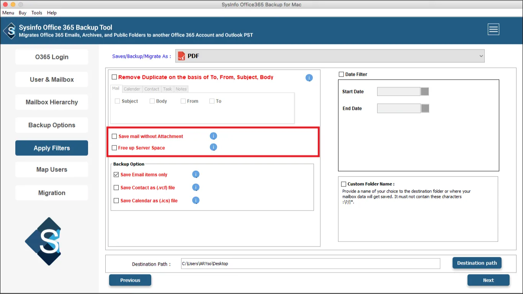Check the To duplicate criterion
The width and height of the screenshot is (523, 294).
[212, 101]
